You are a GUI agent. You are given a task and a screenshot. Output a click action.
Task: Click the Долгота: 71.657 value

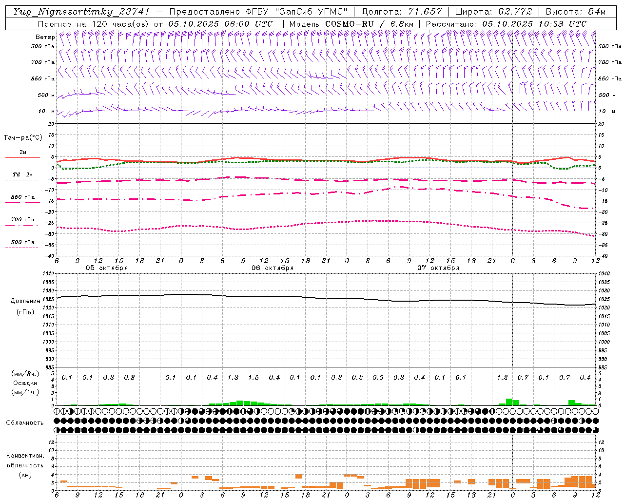pos(402,12)
